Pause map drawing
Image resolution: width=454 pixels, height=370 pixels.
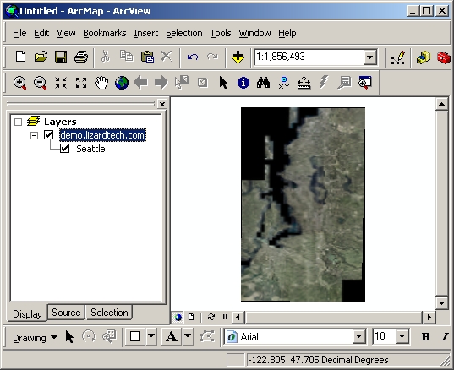coord(225,317)
